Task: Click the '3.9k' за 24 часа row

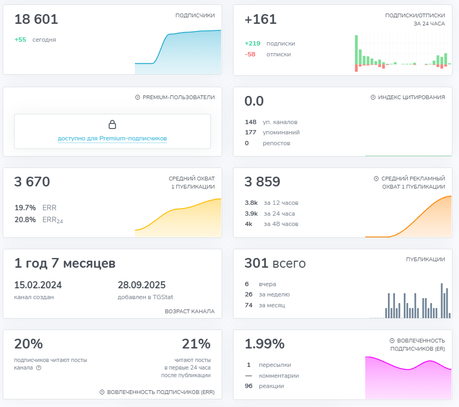Action: click(270, 214)
